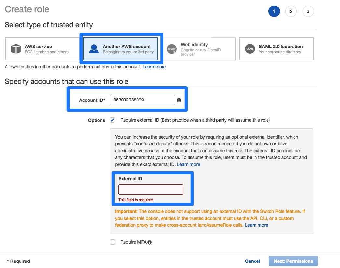Uncheck Require external ID option
Screen dimensions: 340x268
tap(112, 120)
